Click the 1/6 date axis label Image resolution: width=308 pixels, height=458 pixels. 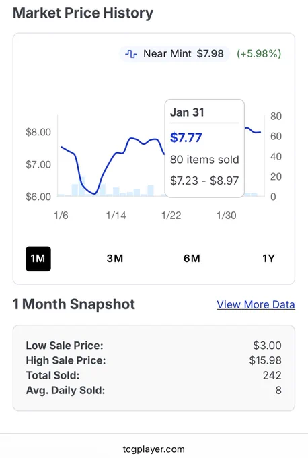pos(61,216)
